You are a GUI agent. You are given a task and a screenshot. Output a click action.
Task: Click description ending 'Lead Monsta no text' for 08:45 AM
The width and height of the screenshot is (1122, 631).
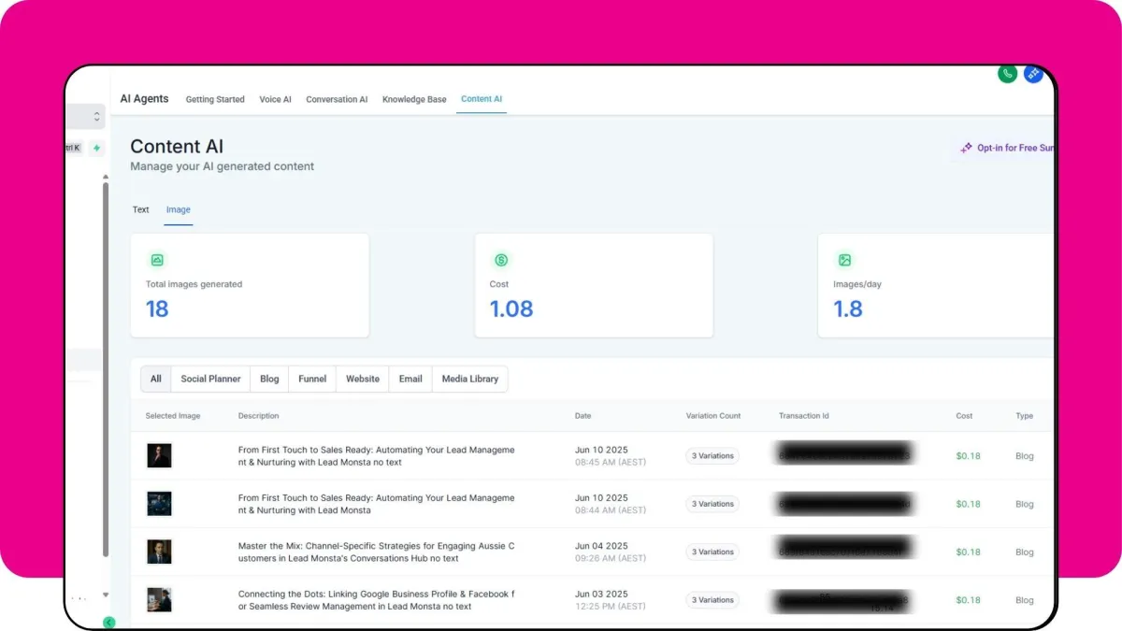coord(376,456)
